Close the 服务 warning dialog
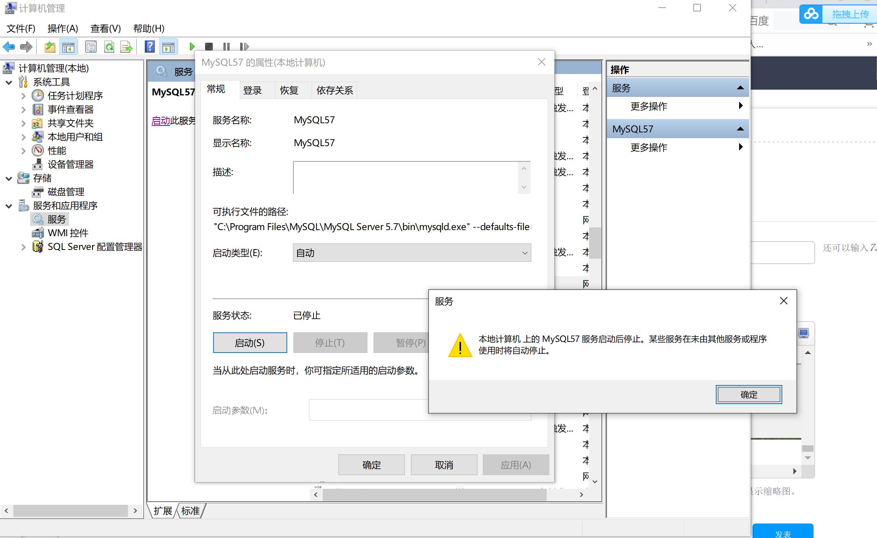Screen dimensions: 877x538 784,301
